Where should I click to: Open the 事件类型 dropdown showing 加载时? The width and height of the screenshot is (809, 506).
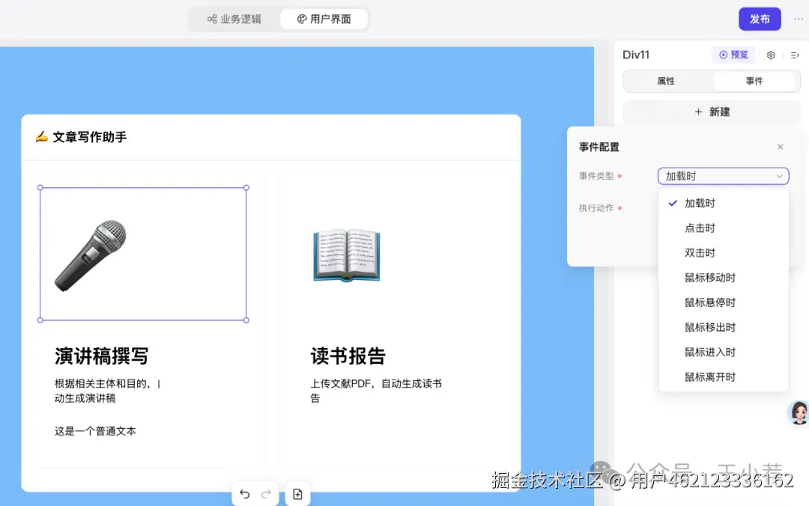(722, 175)
